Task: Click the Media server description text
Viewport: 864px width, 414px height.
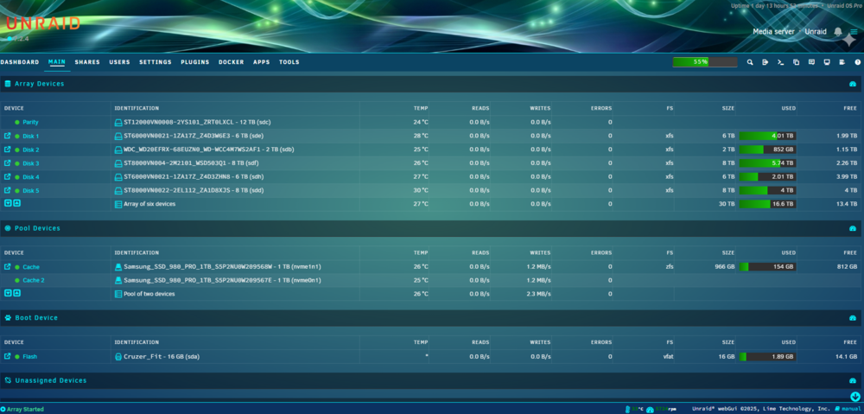Action: pyautogui.click(x=773, y=31)
